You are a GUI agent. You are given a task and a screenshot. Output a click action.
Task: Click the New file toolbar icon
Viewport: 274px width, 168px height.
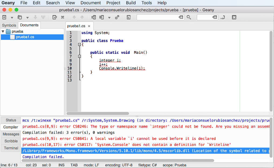click(x=4, y=17)
